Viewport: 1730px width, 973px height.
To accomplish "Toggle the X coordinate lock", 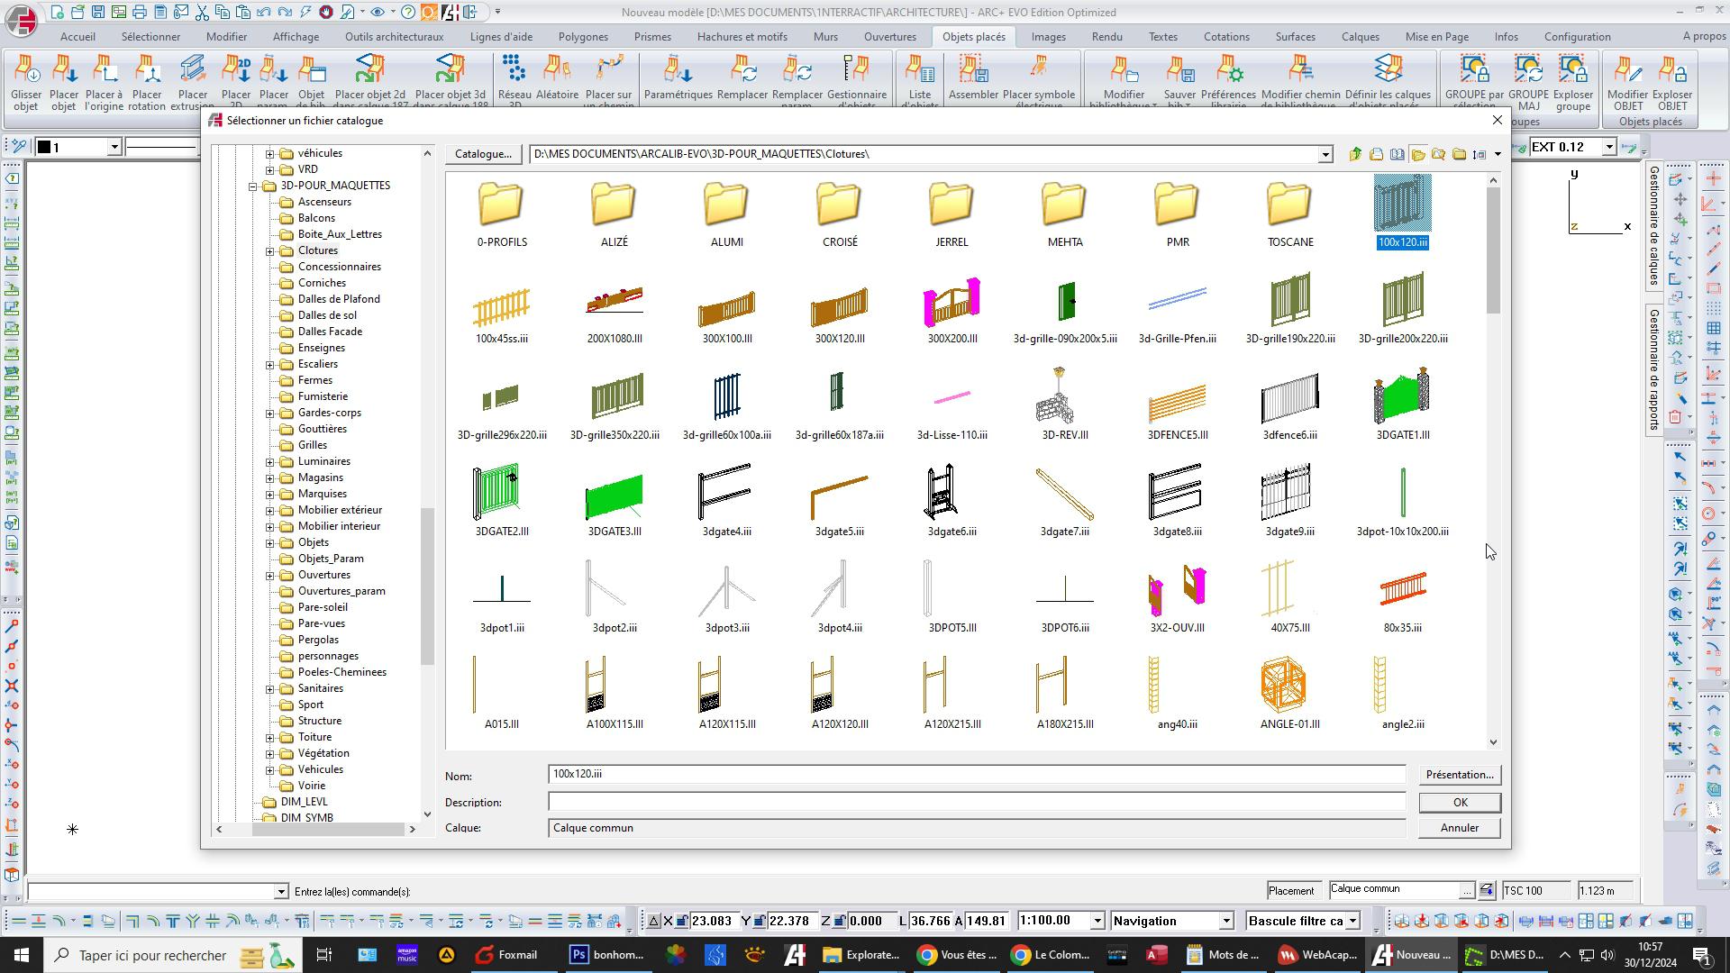I will (x=682, y=921).
